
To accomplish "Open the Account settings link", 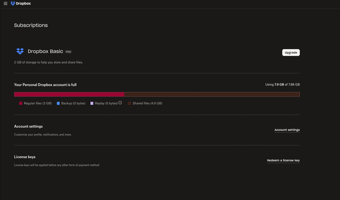I will (287, 130).
